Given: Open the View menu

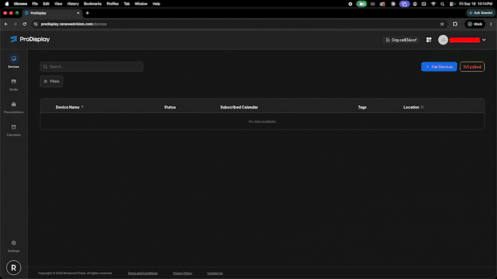Looking at the screenshot, I should (x=58, y=4).
